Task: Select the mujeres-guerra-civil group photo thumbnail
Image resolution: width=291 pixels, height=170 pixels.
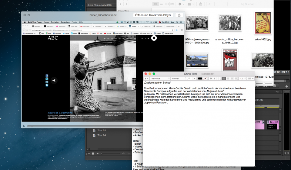Action: tap(197, 23)
